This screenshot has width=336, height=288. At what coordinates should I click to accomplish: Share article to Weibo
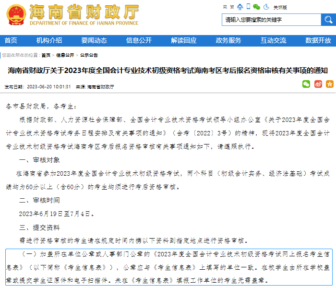click(318, 84)
